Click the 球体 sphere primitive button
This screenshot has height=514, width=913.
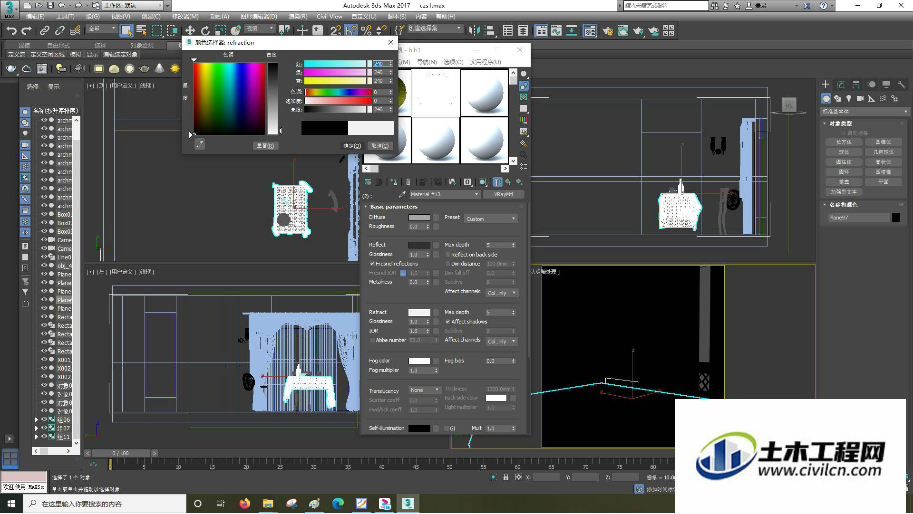click(844, 152)
